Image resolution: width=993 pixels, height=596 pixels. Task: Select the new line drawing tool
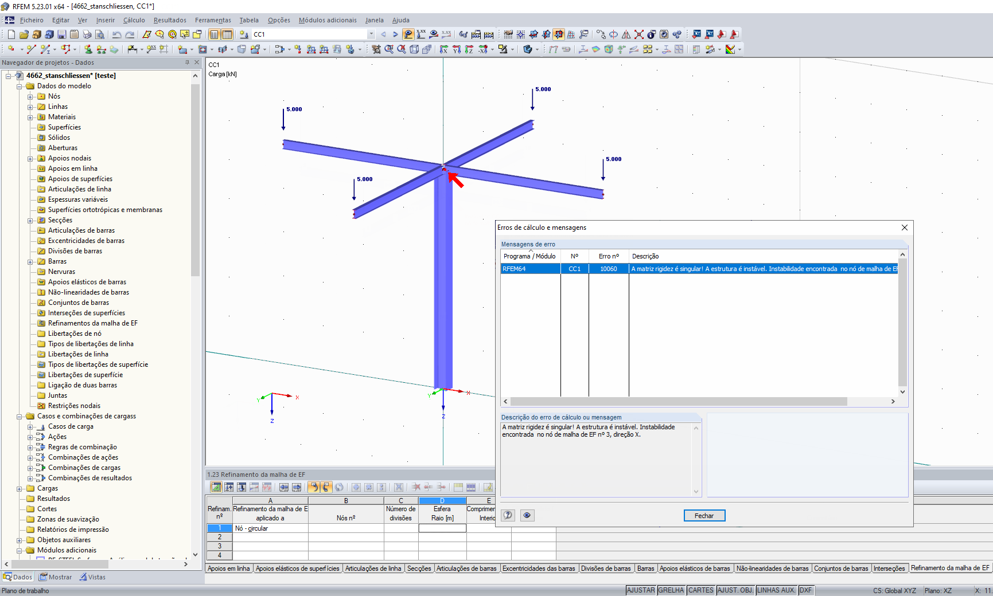[32, 49]
